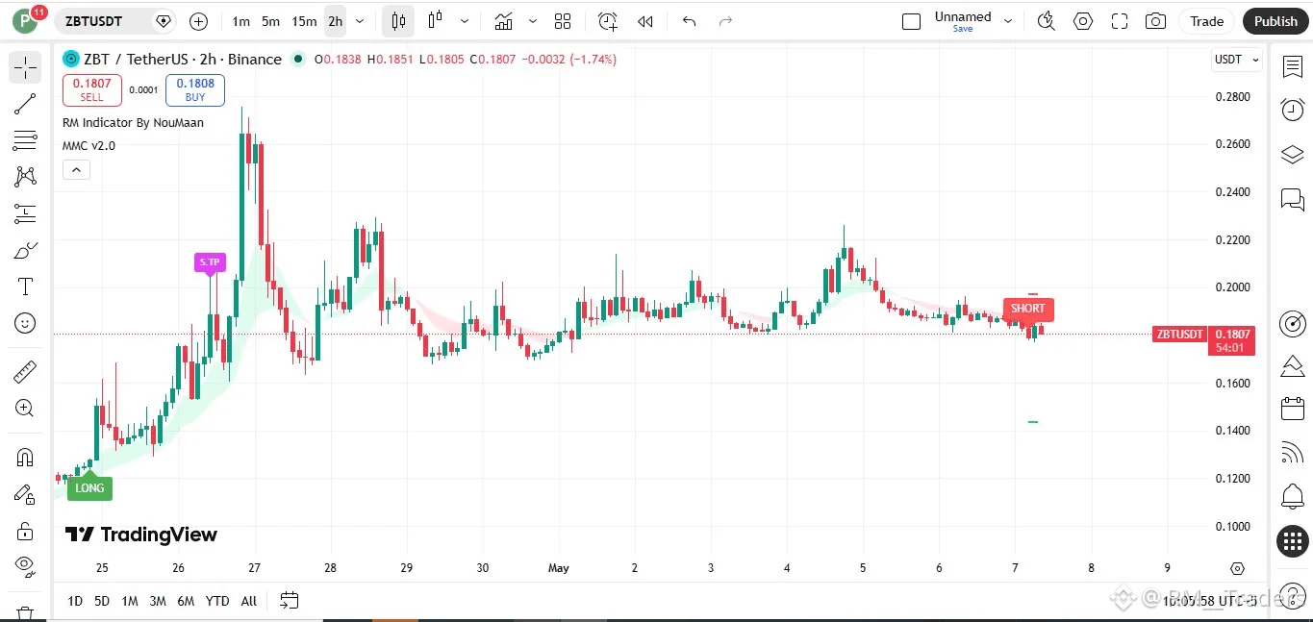Click the bars chart type icon
This screenshot has width=1313, height=622.
[x=435, y=20]
